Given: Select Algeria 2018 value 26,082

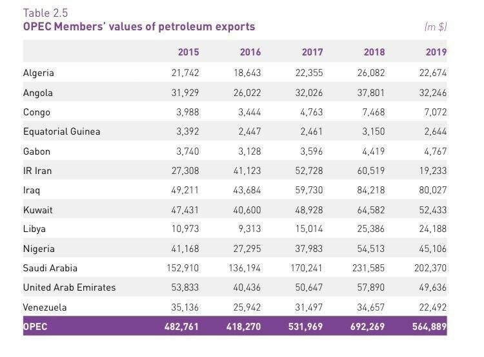Looking at the screenshot, I should tap(371, 73).
